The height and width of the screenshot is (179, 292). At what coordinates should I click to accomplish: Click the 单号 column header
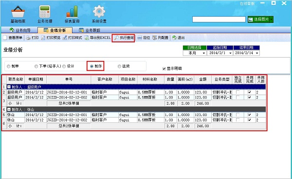coord(69,80)
